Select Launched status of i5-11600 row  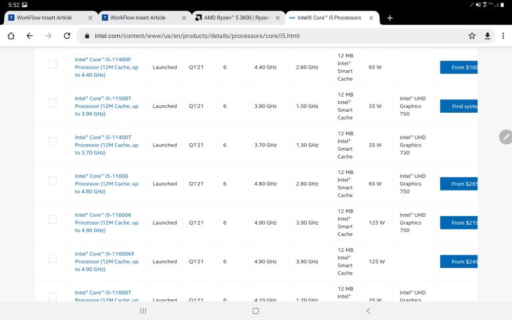[165, 184]
